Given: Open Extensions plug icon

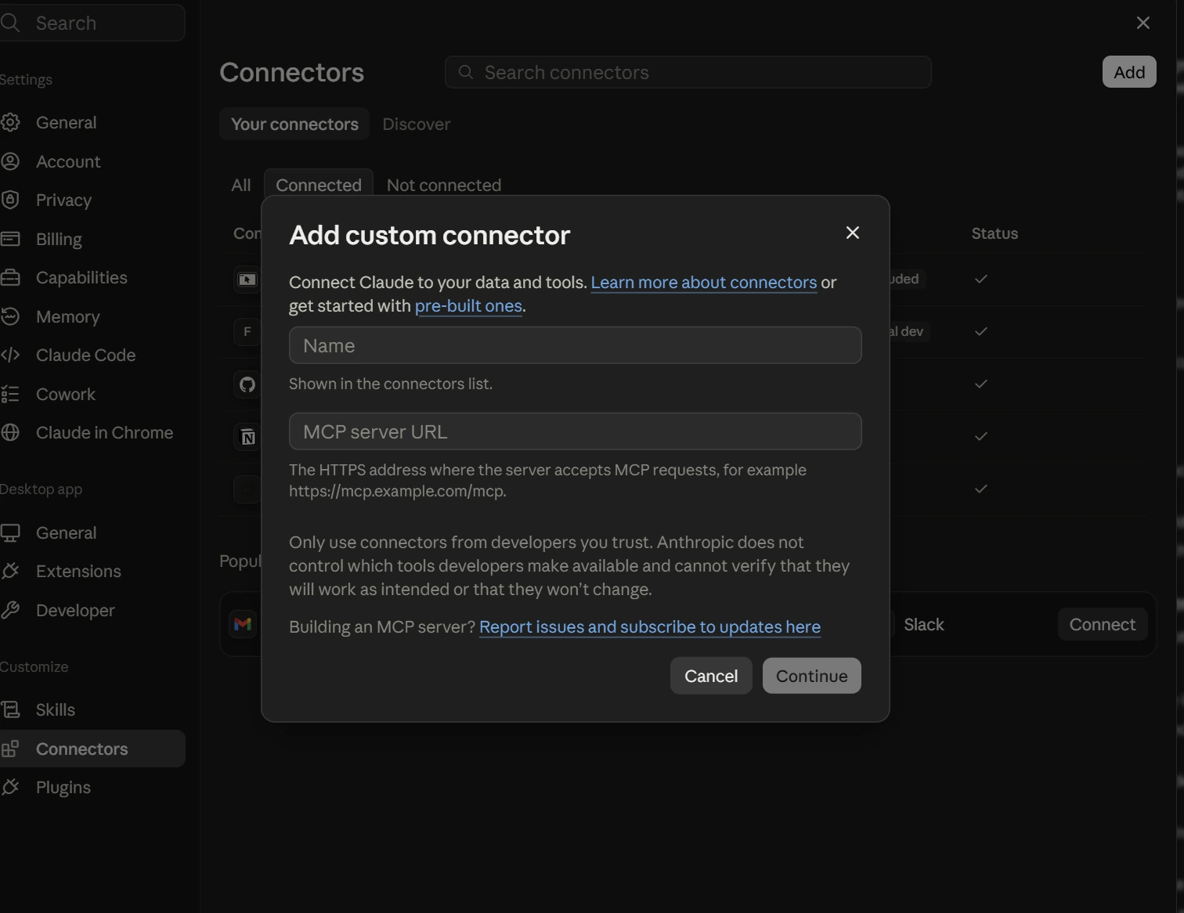Looking at the screenshot, I should click(10, 571).
